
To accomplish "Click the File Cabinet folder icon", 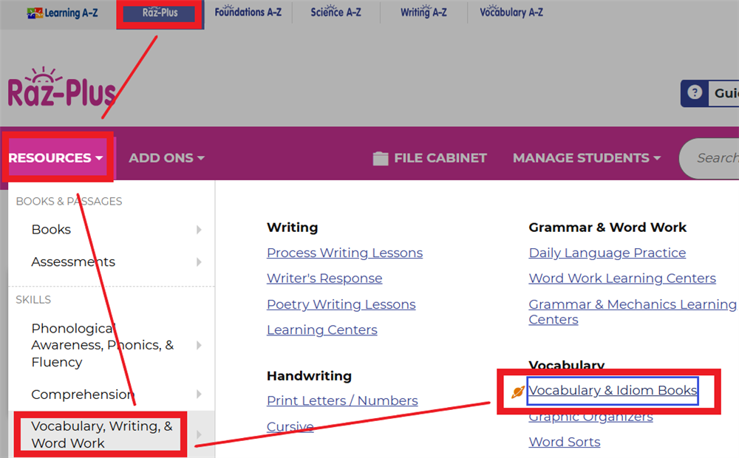I will (381, 158).
